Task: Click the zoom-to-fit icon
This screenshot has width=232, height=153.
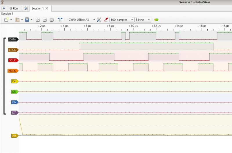Action: 52,20
